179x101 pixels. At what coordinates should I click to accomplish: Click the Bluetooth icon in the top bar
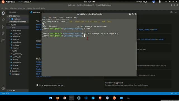(160, 2)
